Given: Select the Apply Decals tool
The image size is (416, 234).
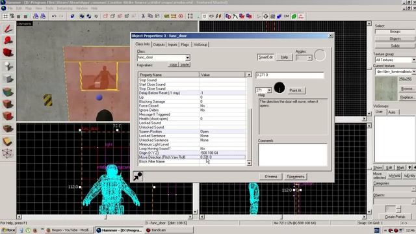Looking at the screenshot, I should 8,116.
